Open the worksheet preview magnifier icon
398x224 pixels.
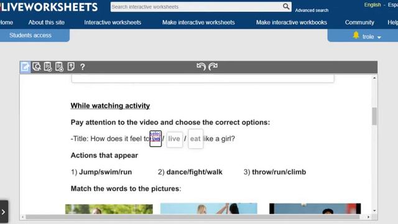click(x=37, y=67)
